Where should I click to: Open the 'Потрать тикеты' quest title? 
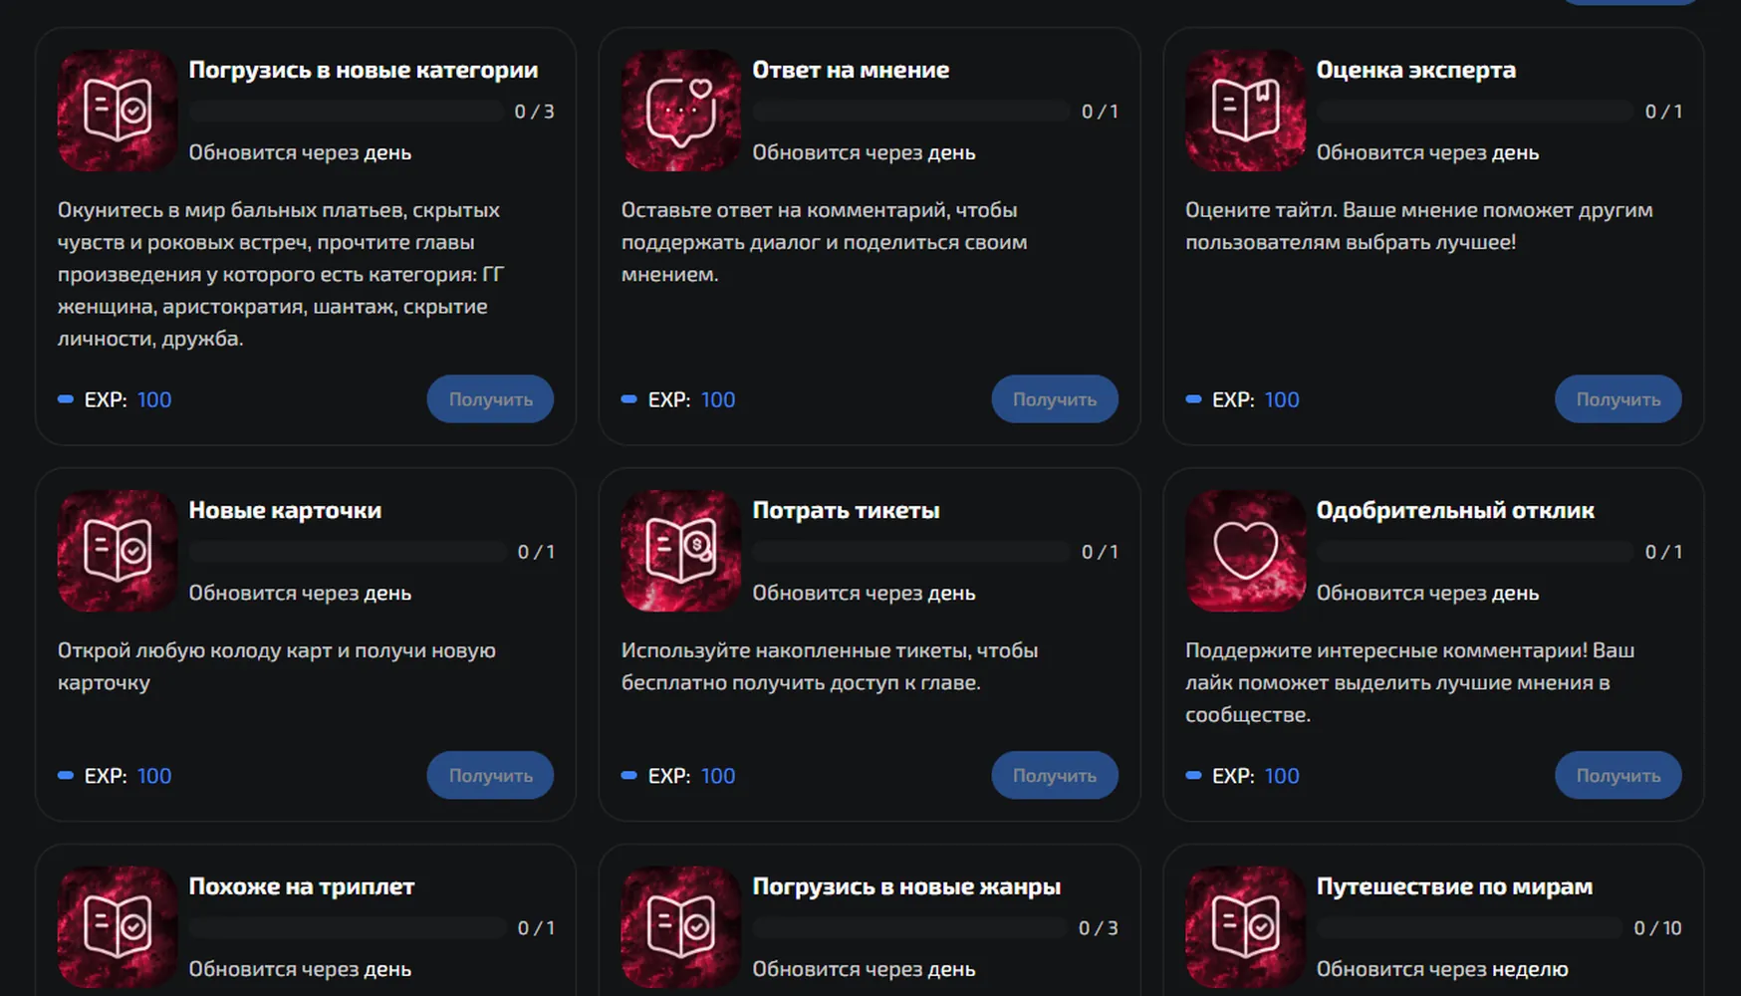(x=847, y=510)
